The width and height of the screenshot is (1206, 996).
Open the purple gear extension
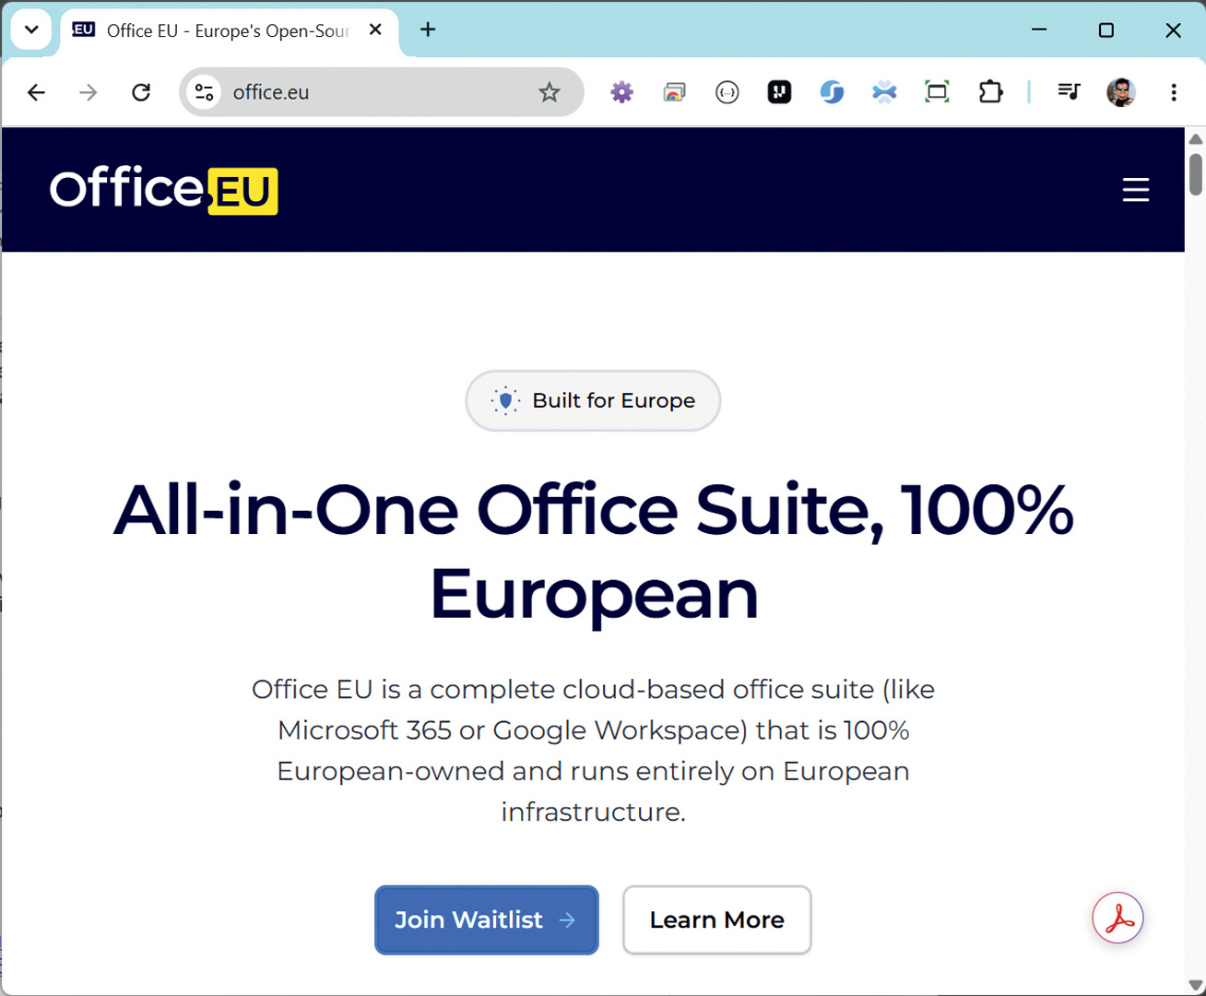622,92
